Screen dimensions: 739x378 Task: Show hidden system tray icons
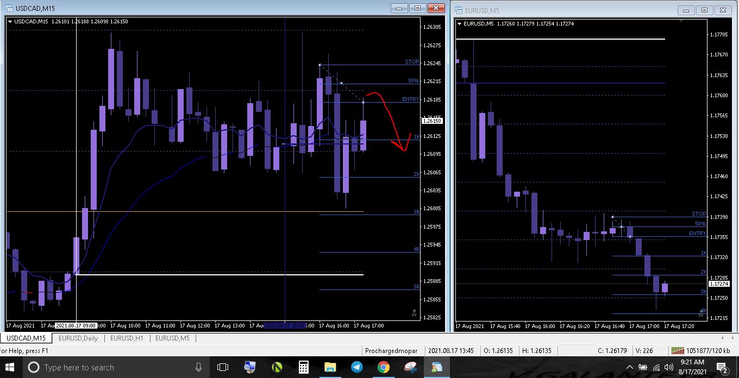pos(630,368)
